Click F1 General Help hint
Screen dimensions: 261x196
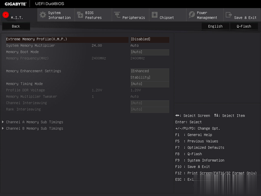pos(194,135)
